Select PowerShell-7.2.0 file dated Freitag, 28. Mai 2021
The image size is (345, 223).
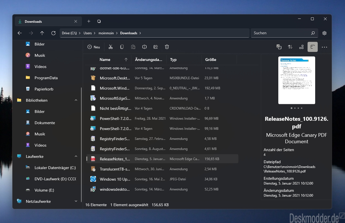[162, 119]
